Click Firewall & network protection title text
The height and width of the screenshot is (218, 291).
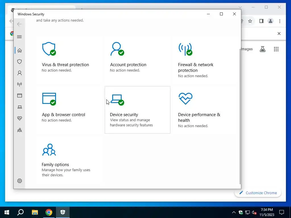click(196, 68)
